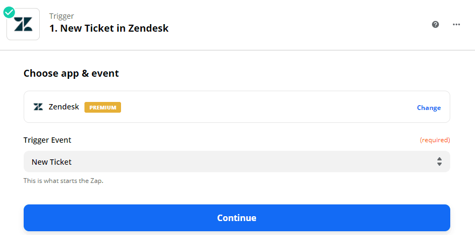Click the 'This is what starts the Zap' hint
475x235 pixels.
(63, 181)
